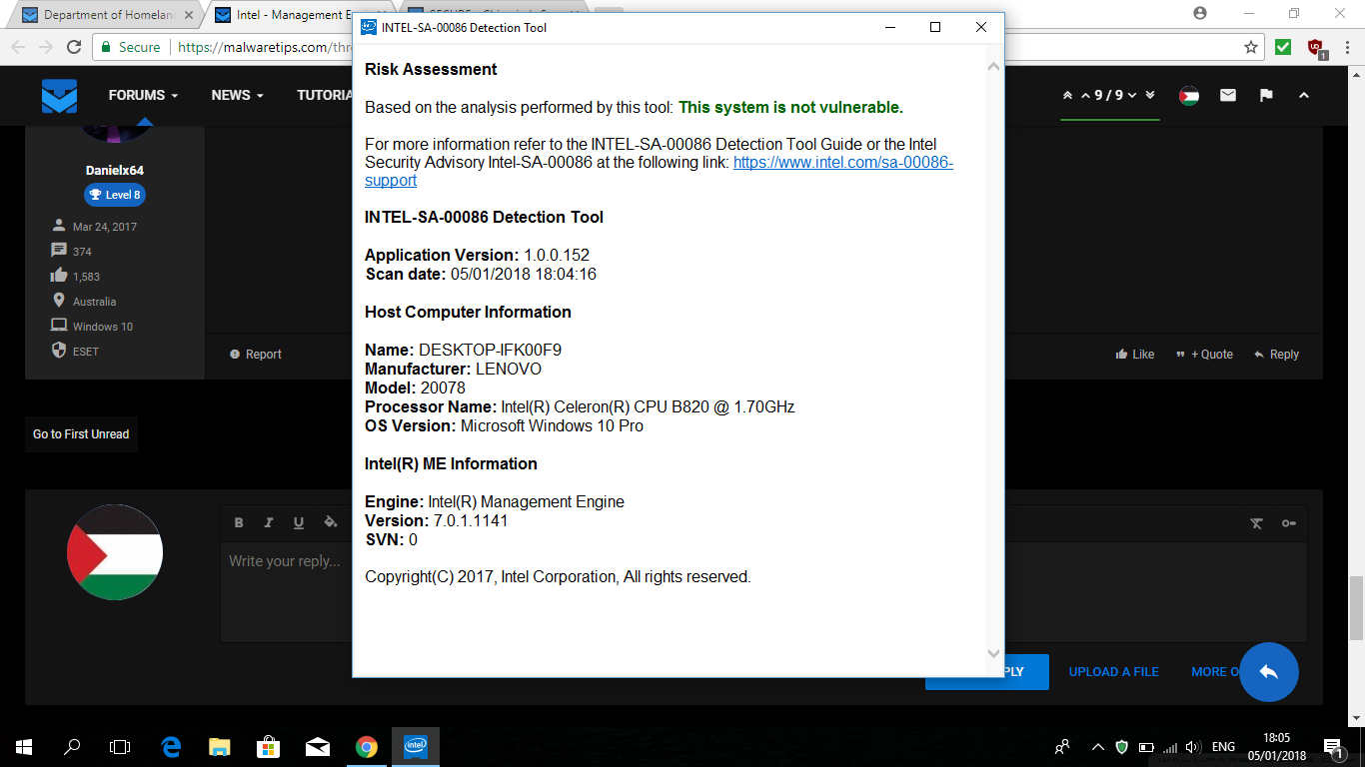Open the ENG language selector
Screen dimensions: 1365x767
[1223, 747]
